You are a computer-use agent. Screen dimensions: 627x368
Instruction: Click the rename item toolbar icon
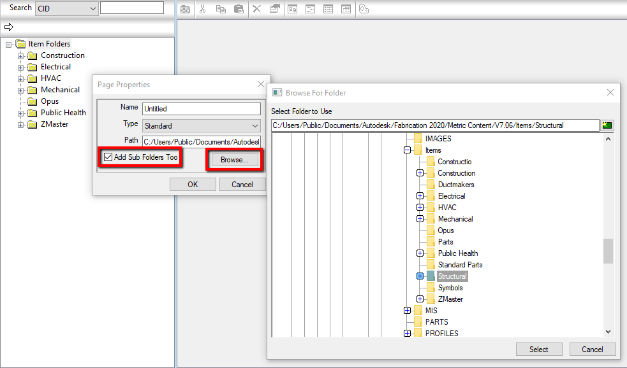tap(274, 8)
